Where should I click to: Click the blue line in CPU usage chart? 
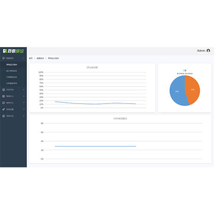tap(95, 104)
